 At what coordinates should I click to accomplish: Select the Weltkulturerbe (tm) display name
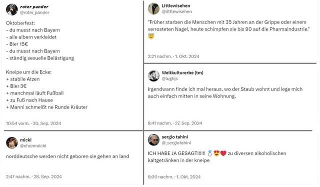pos(182,72)
